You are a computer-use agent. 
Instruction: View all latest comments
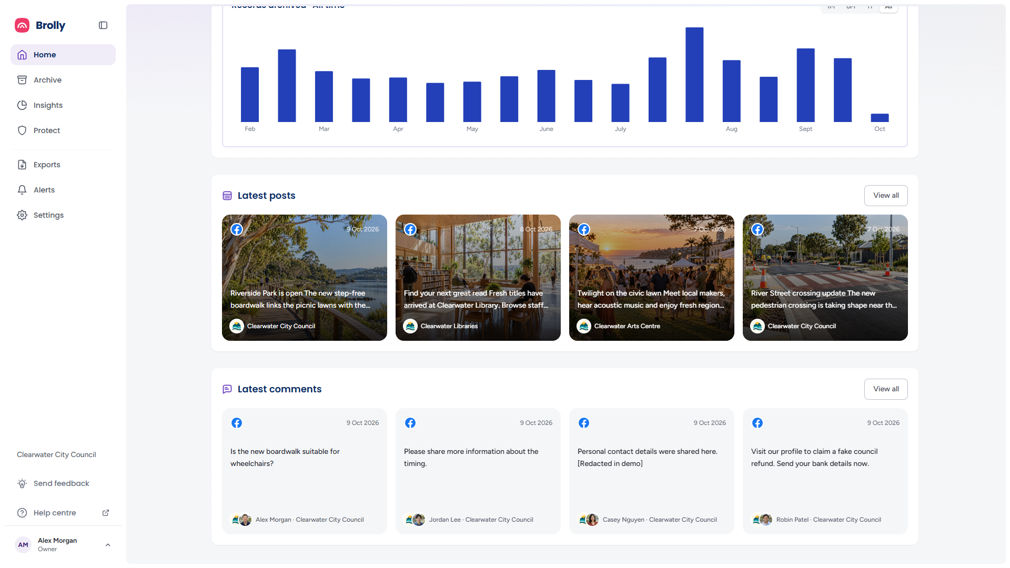tap(886, 389)
